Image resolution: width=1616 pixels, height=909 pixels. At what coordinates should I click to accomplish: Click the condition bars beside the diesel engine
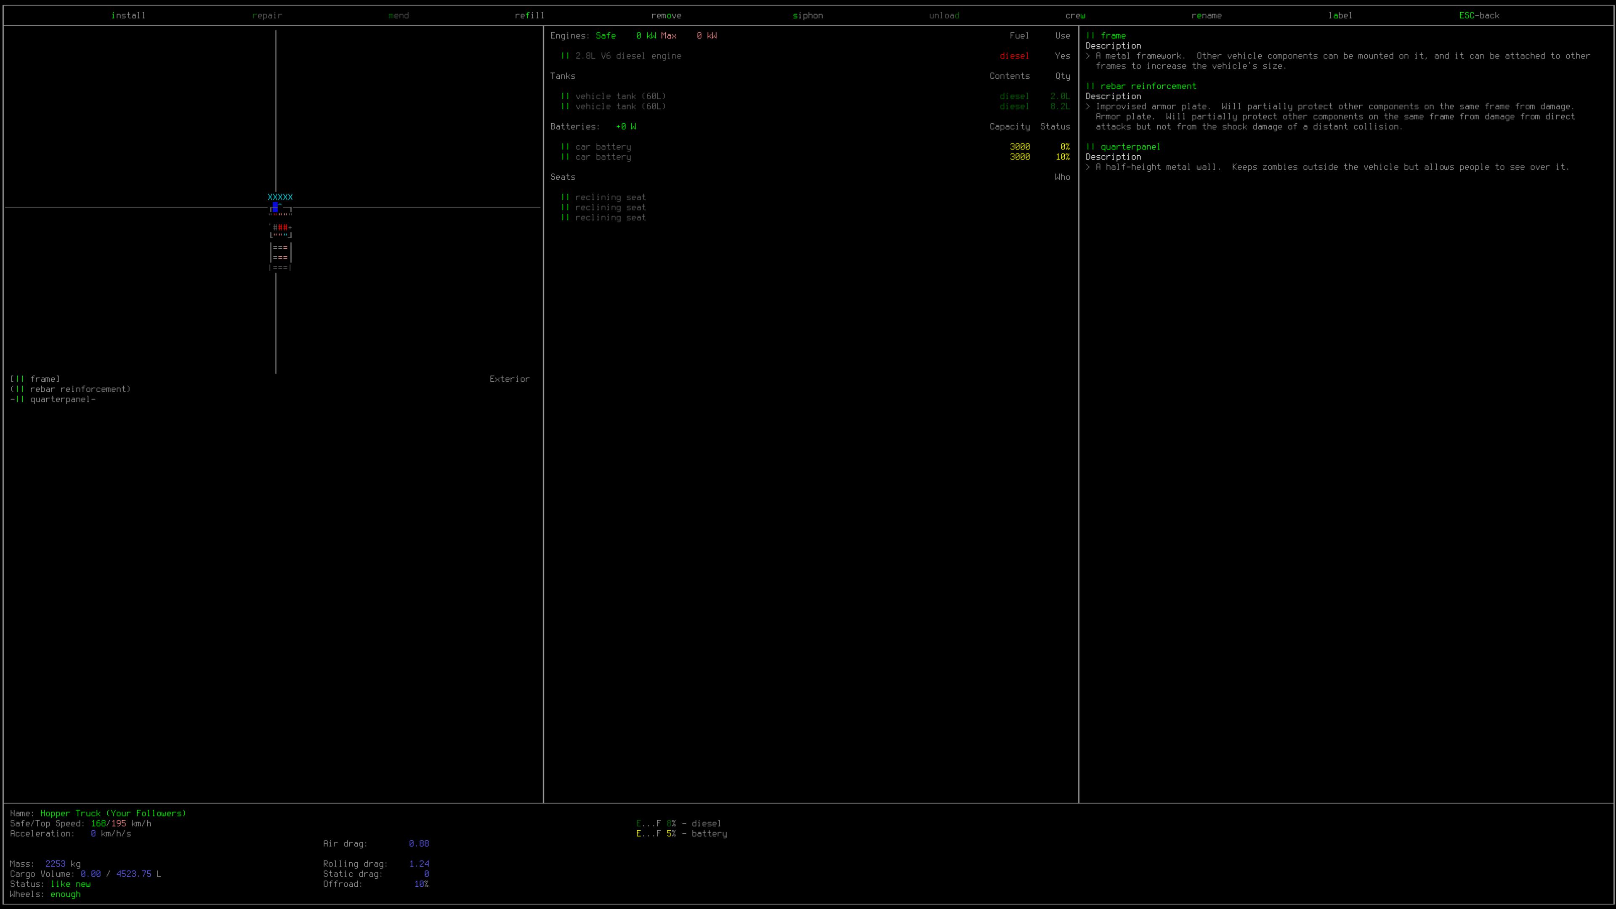[565, 56]
